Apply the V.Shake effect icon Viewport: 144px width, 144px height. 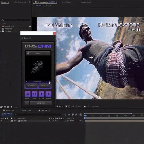(48, 94)
